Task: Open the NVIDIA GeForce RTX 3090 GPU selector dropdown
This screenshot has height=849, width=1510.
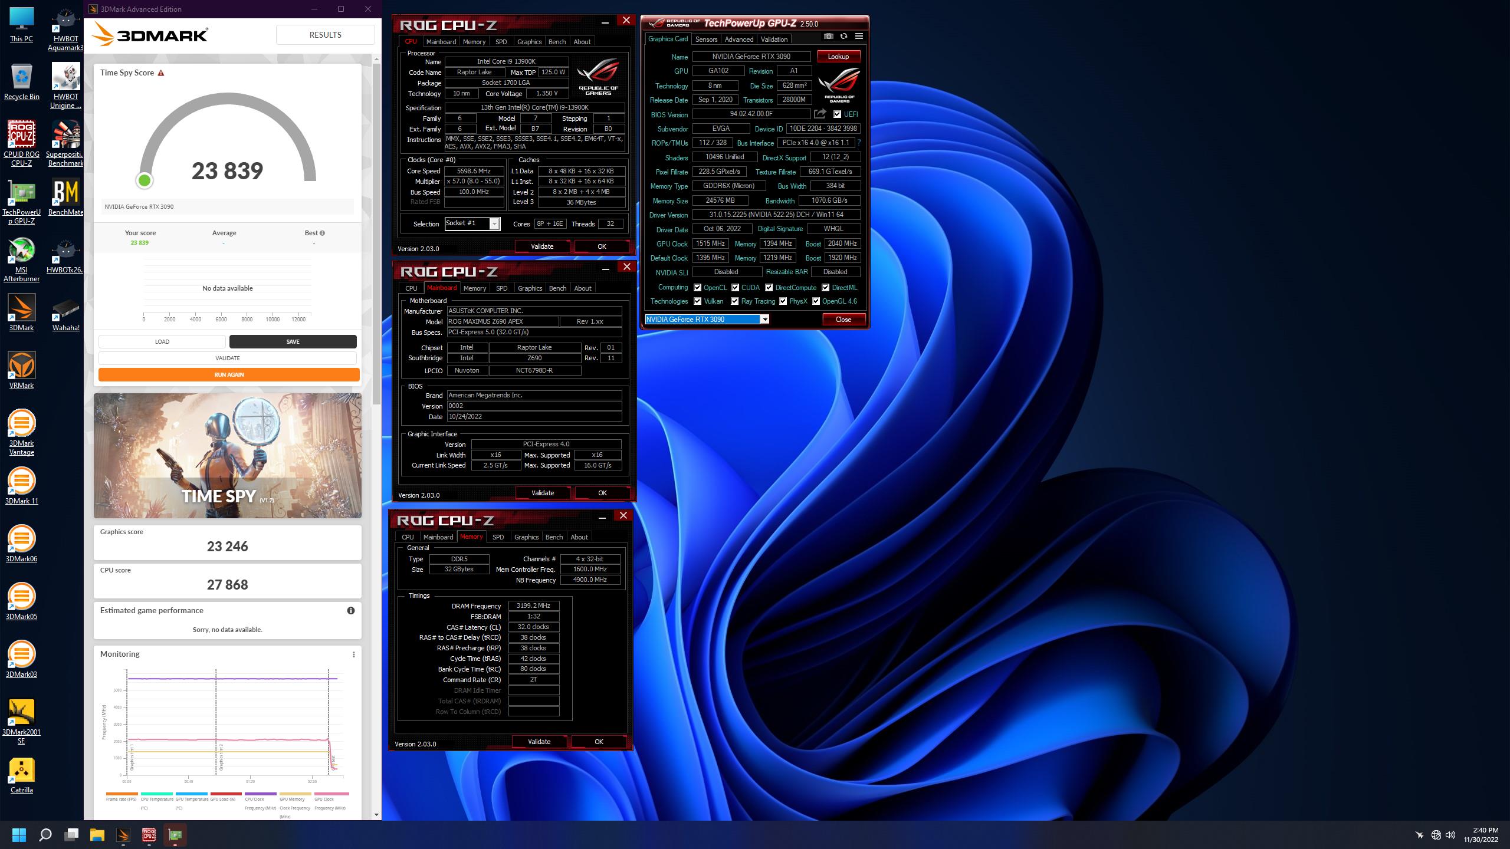Action: point(707,320)
